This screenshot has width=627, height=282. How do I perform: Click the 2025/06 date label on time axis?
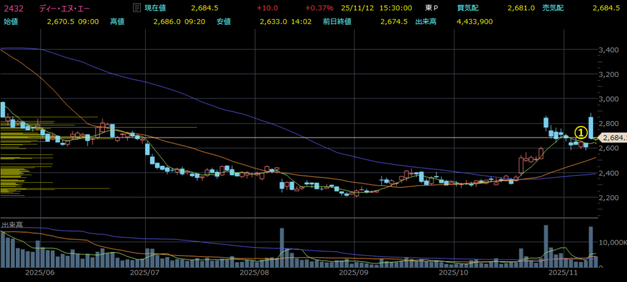point(41,274)
